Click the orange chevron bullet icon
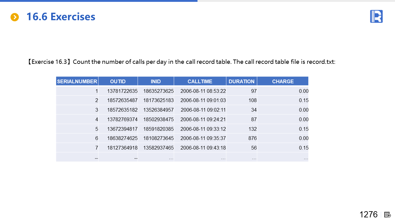Screen dimensions: 395x222 click(15, 17)
